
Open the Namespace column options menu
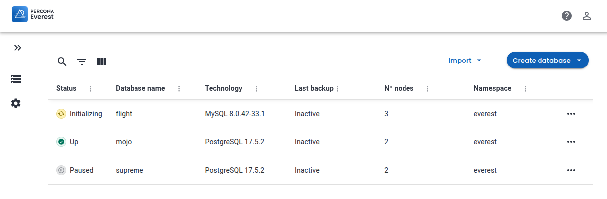pos(525,89)
